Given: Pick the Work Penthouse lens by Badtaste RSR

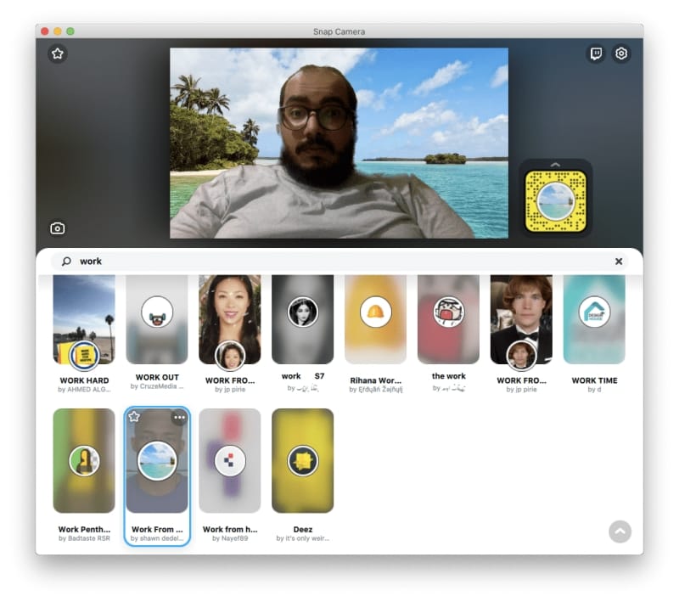Looking at the screenshot, I should pos(84,461).
